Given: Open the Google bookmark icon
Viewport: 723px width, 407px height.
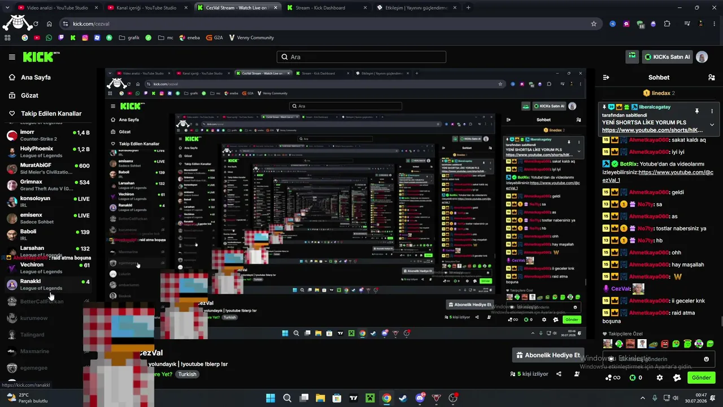Looking at the screenshot, I should pos(25,38).
